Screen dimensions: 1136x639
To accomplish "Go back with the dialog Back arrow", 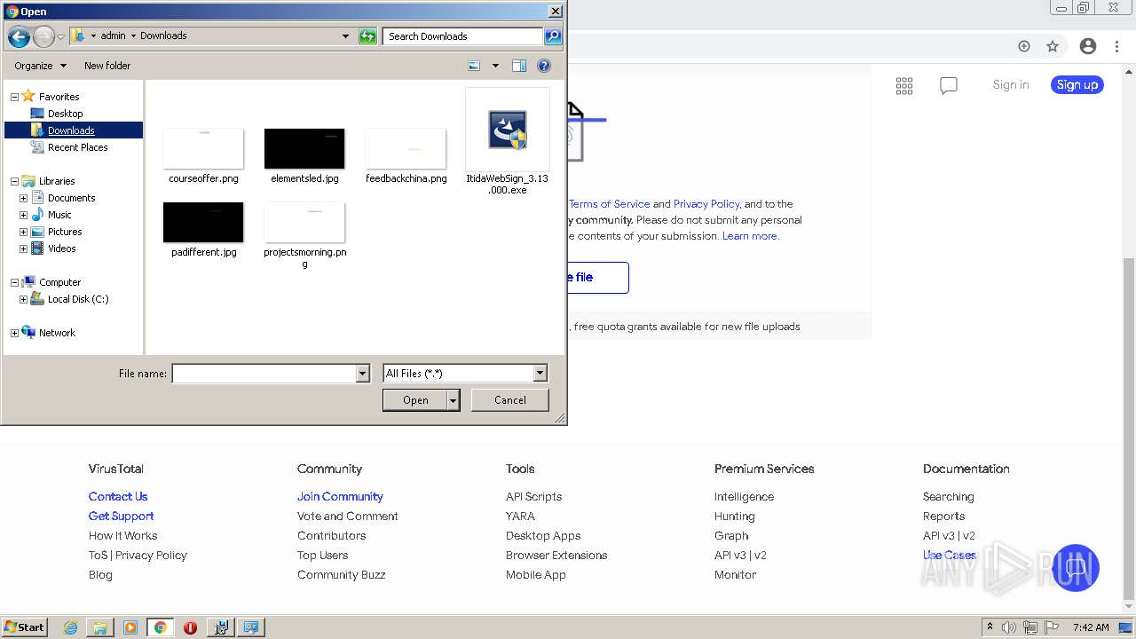I will [x=19, y=36].
